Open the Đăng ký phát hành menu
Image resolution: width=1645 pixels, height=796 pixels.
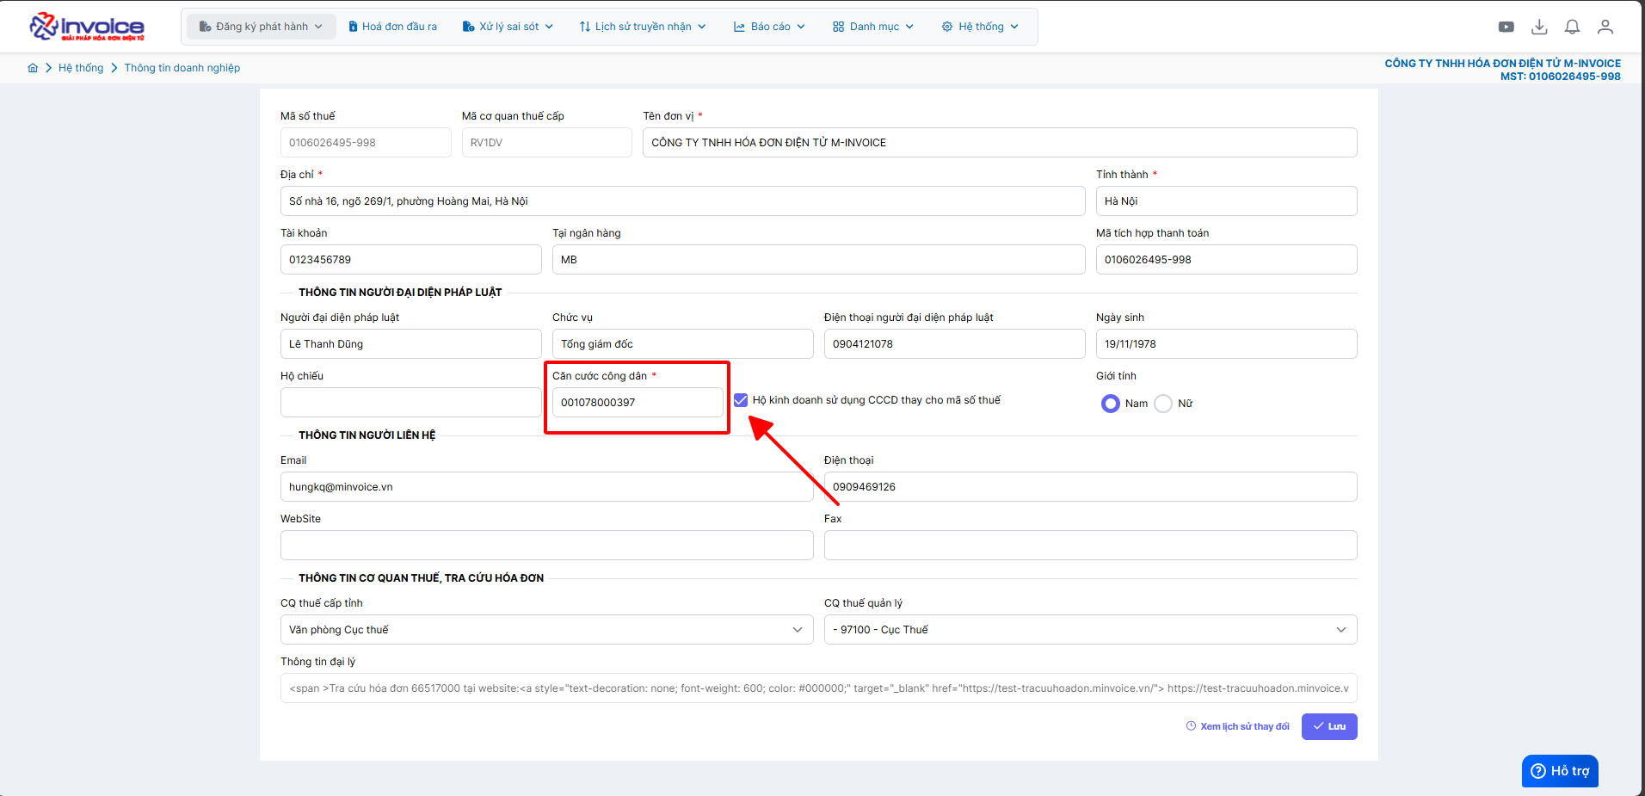(261, 27)
